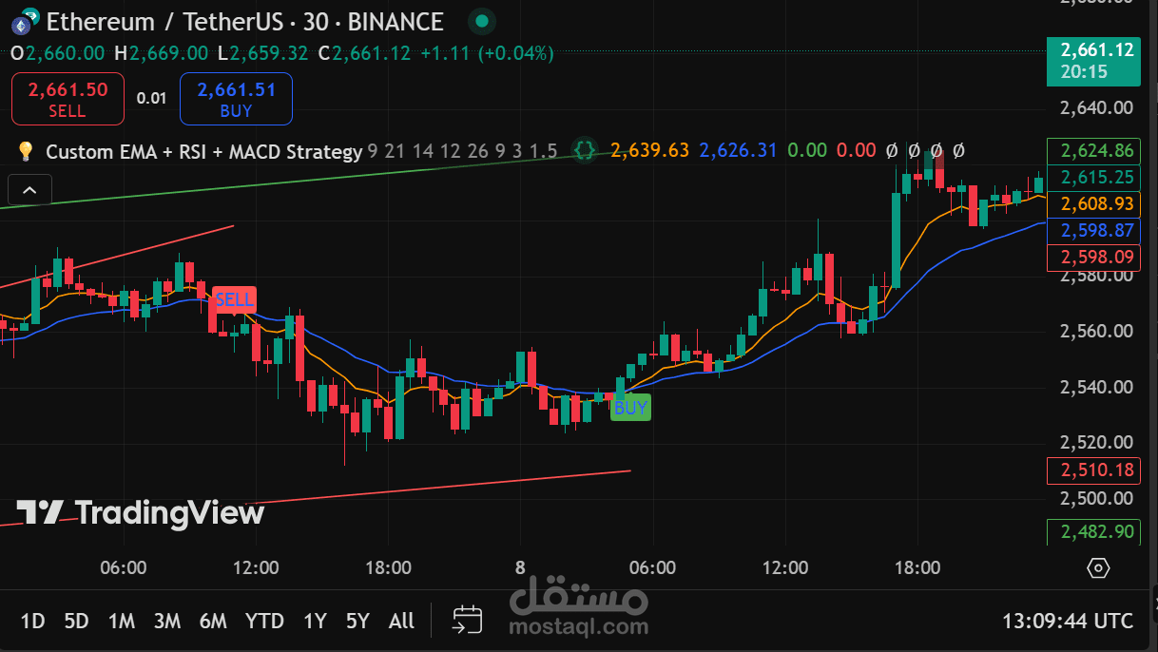Click the 13:09:44 UTC timezone clock
1158x652 pixels.
pyautogui.click(x=1068, y=621)
